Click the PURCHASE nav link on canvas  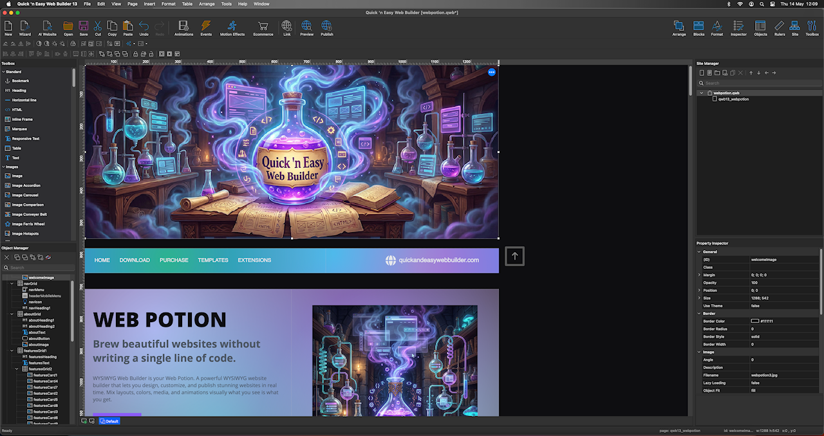tap(174, 260)
